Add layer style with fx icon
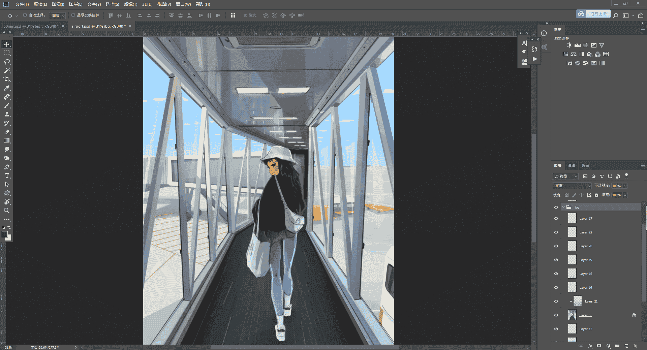The width and height of the screenshot is (647, 350). [590, 346]
